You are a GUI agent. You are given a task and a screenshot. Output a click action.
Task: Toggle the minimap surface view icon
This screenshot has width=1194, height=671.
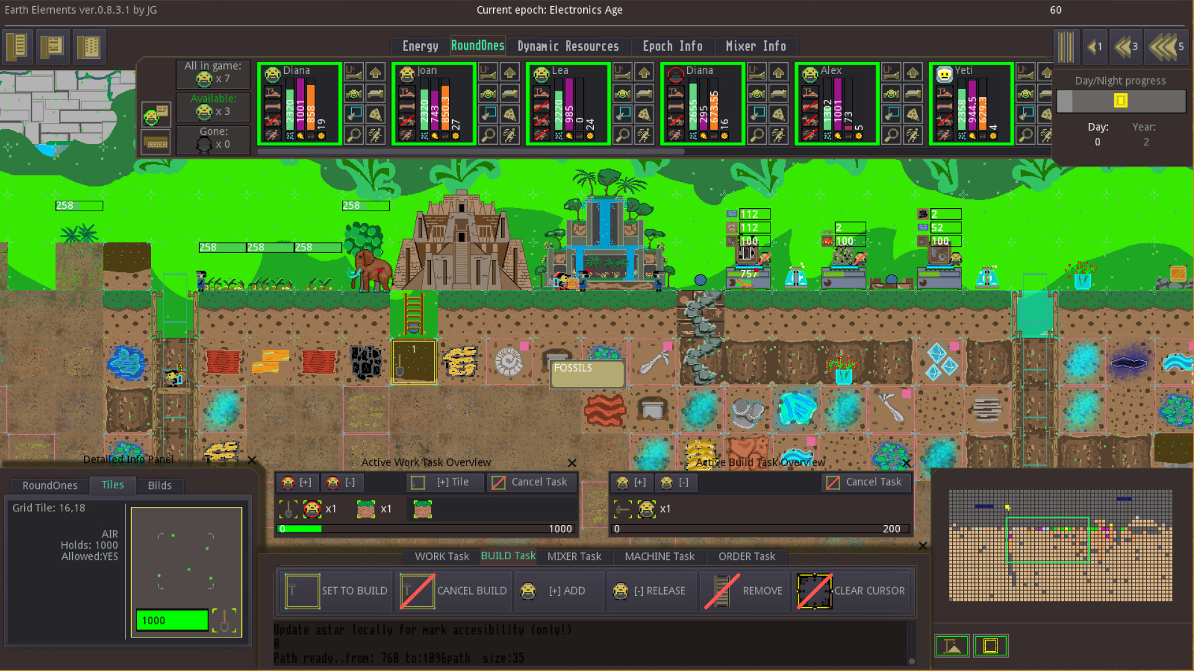(952, 646)
